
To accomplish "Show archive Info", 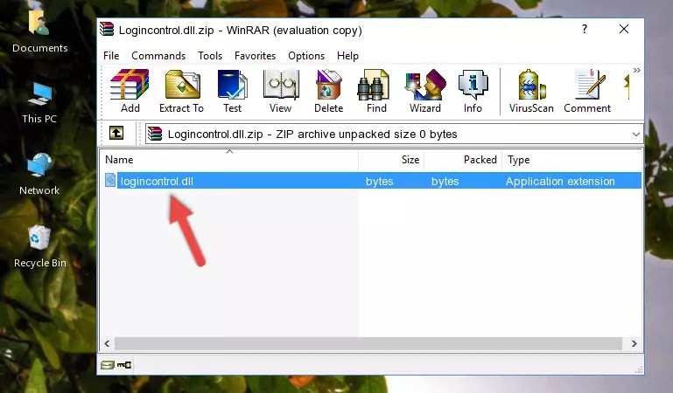I will point(473,92).
